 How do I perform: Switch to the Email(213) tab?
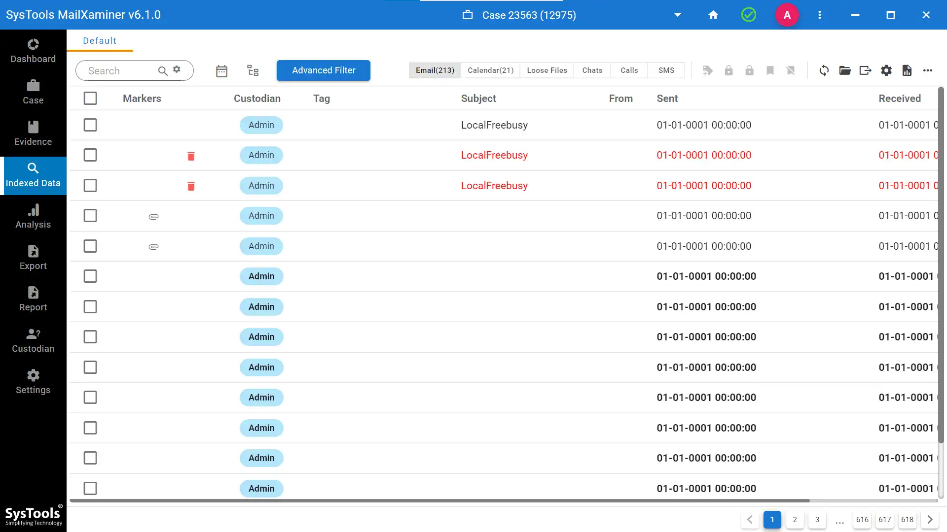pyautogui.click(x=435, y=70)
